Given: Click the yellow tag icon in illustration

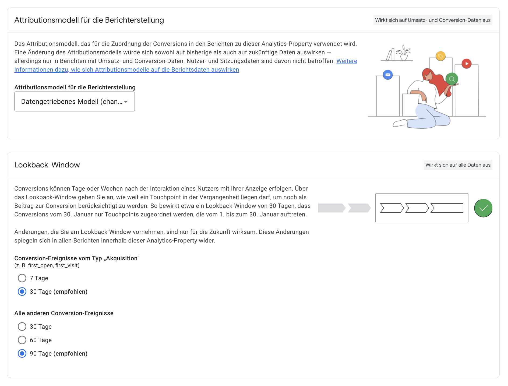Looking at the screenshot, I should click(440, 56).
